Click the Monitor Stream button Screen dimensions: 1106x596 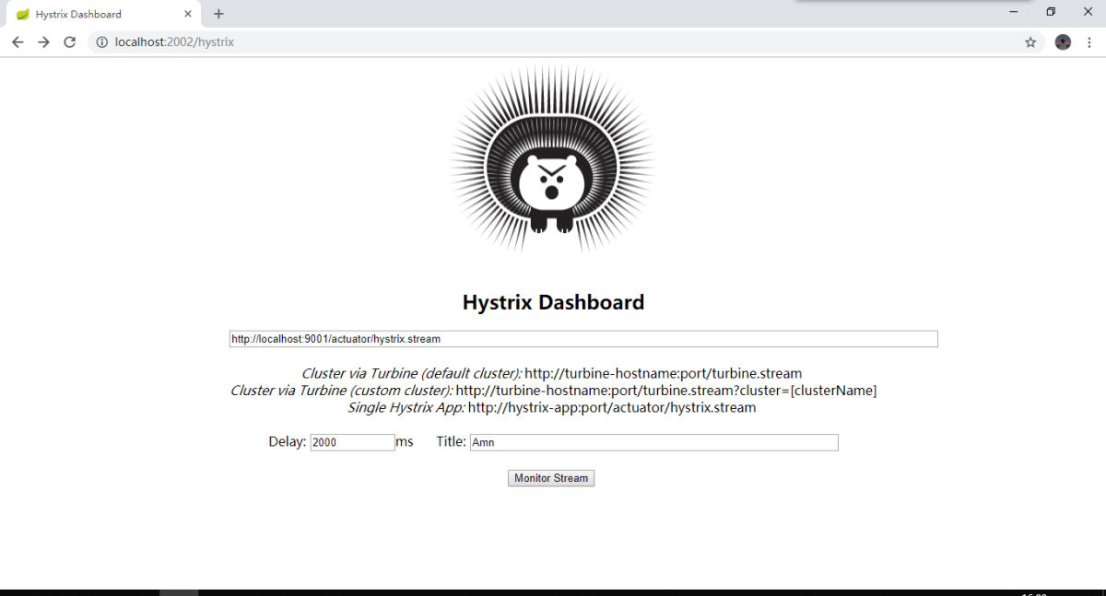click(551, 478)
